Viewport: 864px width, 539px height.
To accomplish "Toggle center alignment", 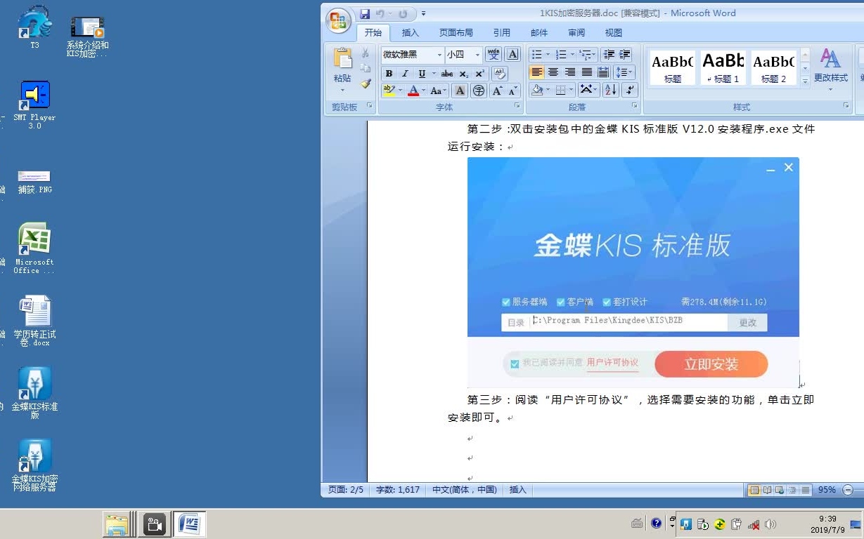I will click(553, 72).
